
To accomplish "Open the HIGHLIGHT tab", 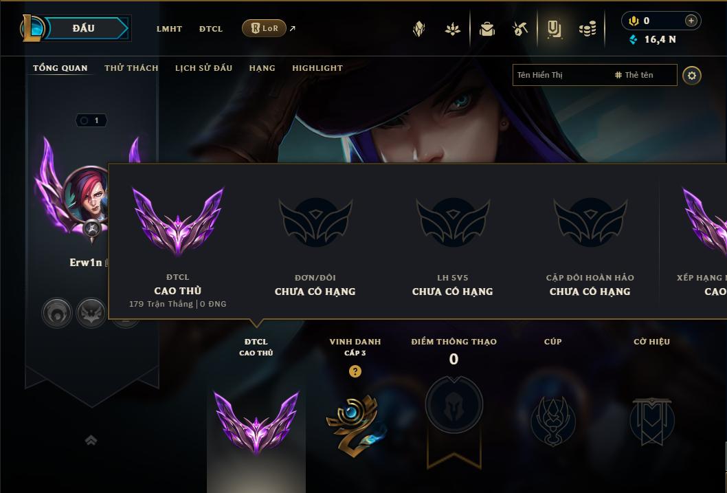I will 317,68.
